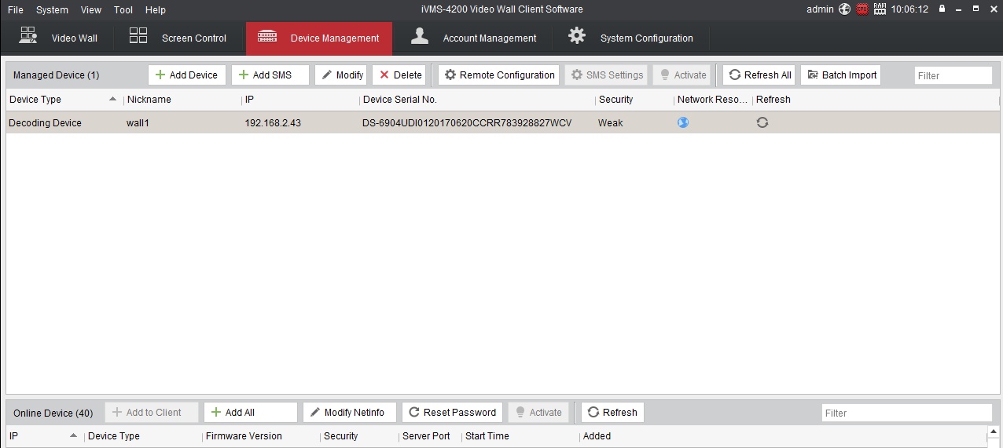Click the refresh icon in wall1 row

tap(762, 122)
